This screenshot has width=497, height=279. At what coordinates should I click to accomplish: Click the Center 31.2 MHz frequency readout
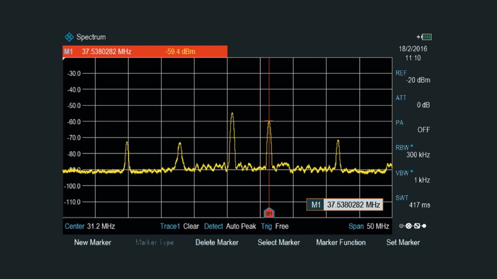[90, 226]
